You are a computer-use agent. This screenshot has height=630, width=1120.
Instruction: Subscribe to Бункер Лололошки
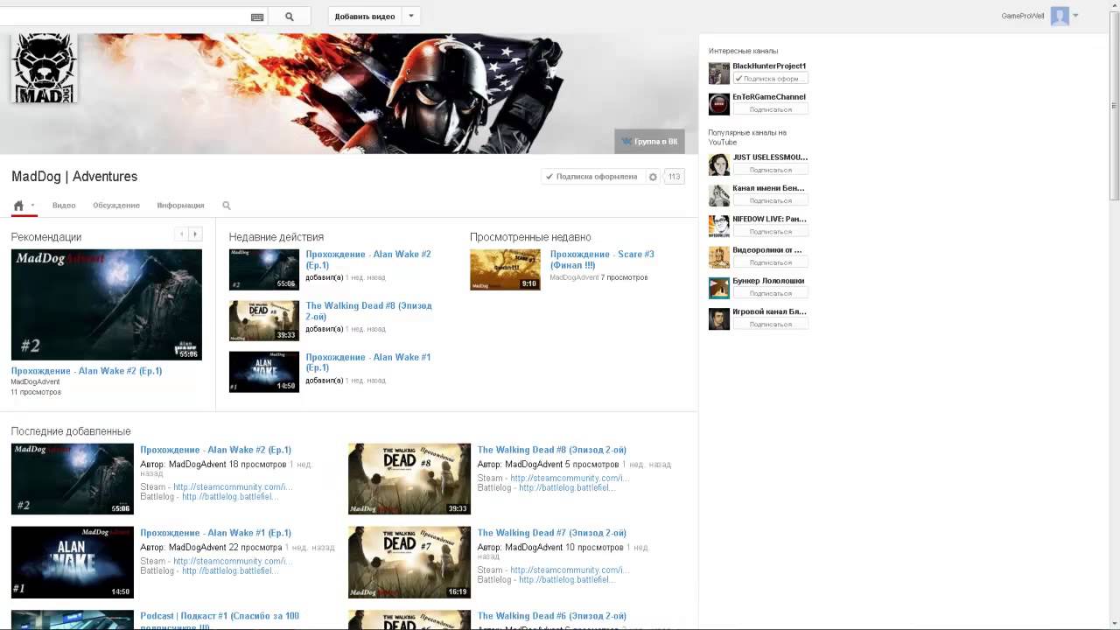click(771, 293)
